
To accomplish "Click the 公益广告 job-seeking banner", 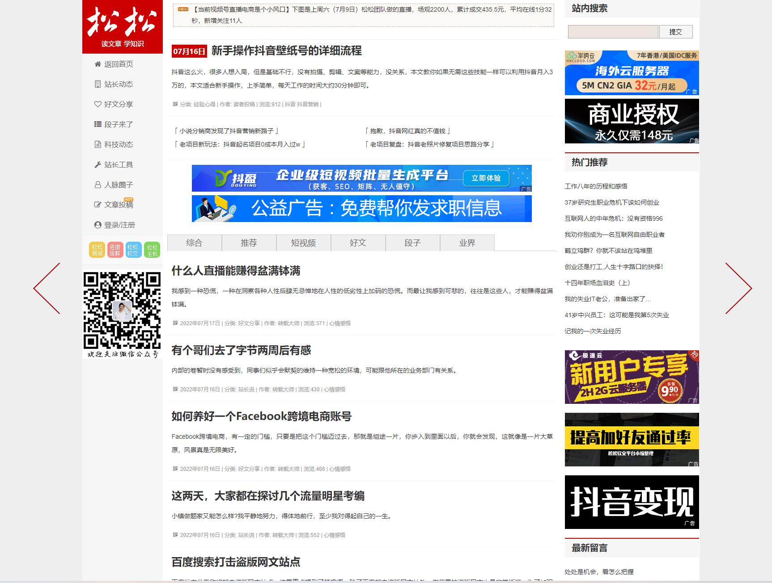I will tap(361, 209).
